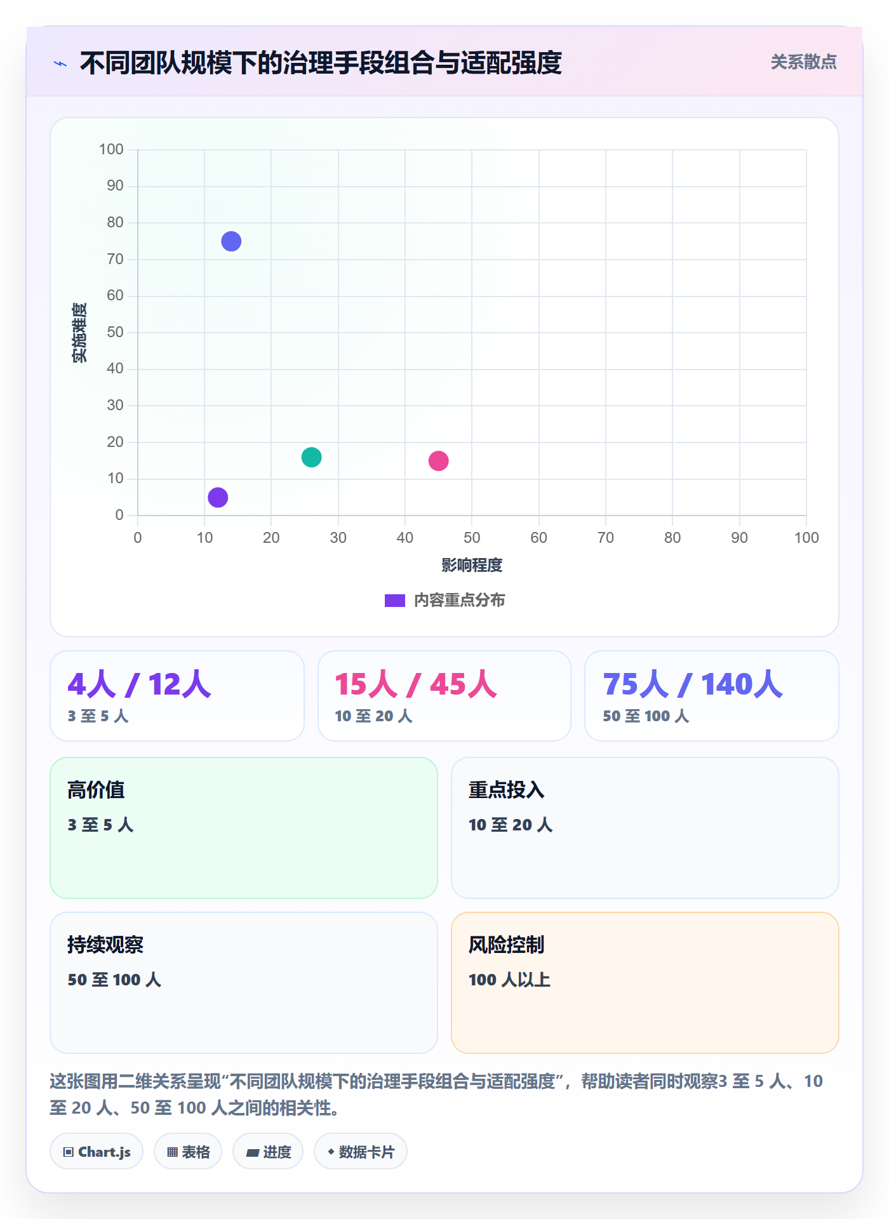This screenshot has width=889, height=1219.
Task: Click the lightning bolt icon beside the title
Action: tap(60, 63)
